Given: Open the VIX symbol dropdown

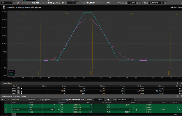Looking at the screenshot, I should (14, 3).
